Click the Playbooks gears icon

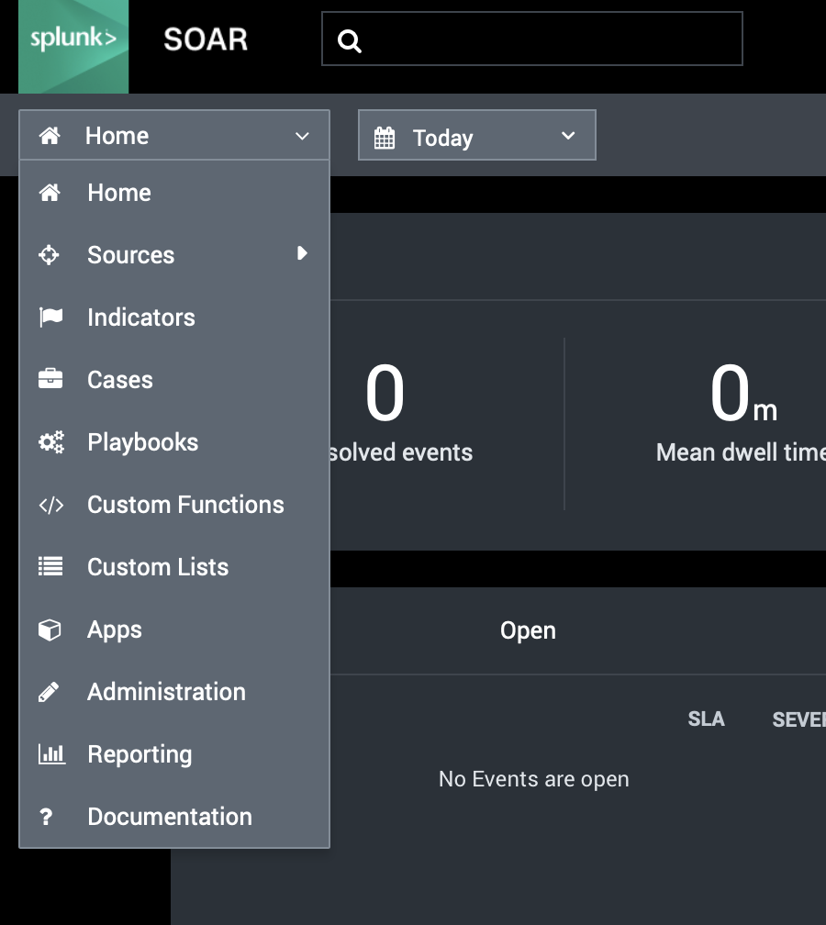coord(50,442)
